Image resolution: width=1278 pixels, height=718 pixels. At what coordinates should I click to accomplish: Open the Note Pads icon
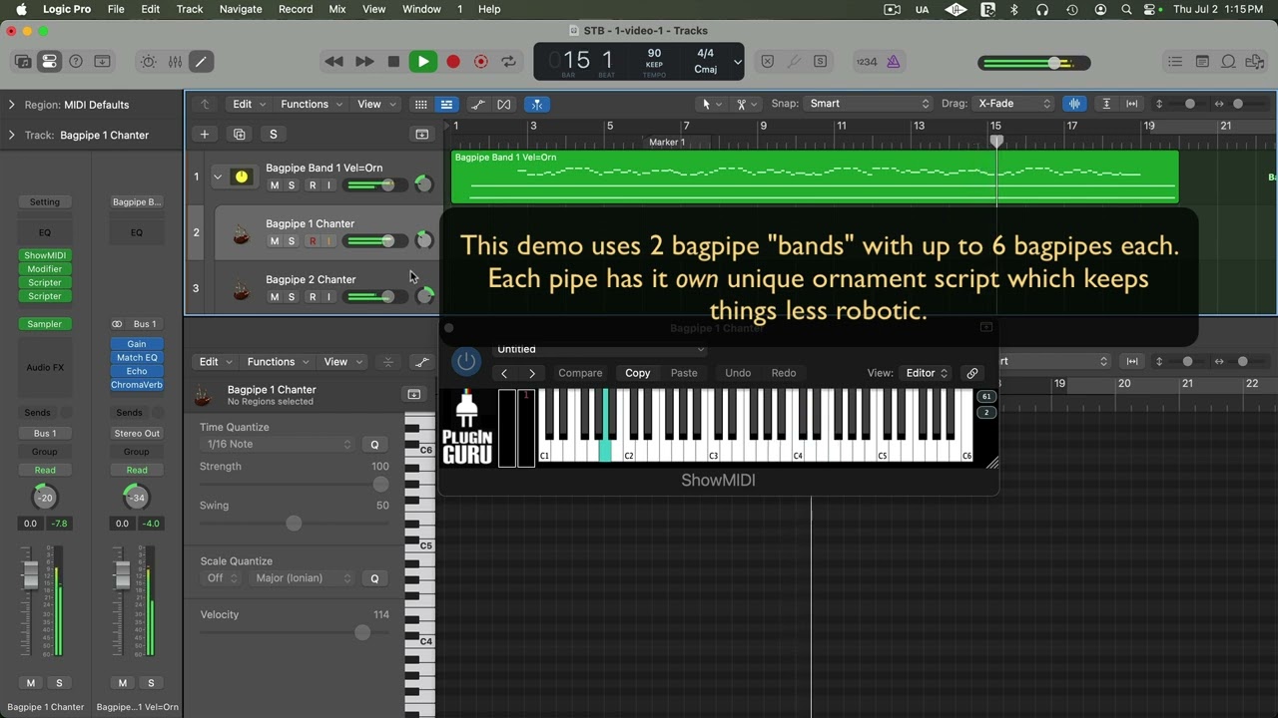tap(1202, 62)
